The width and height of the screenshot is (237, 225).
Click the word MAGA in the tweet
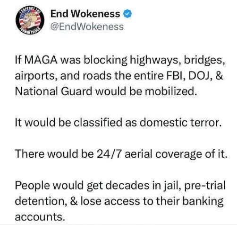coord(41,60)
